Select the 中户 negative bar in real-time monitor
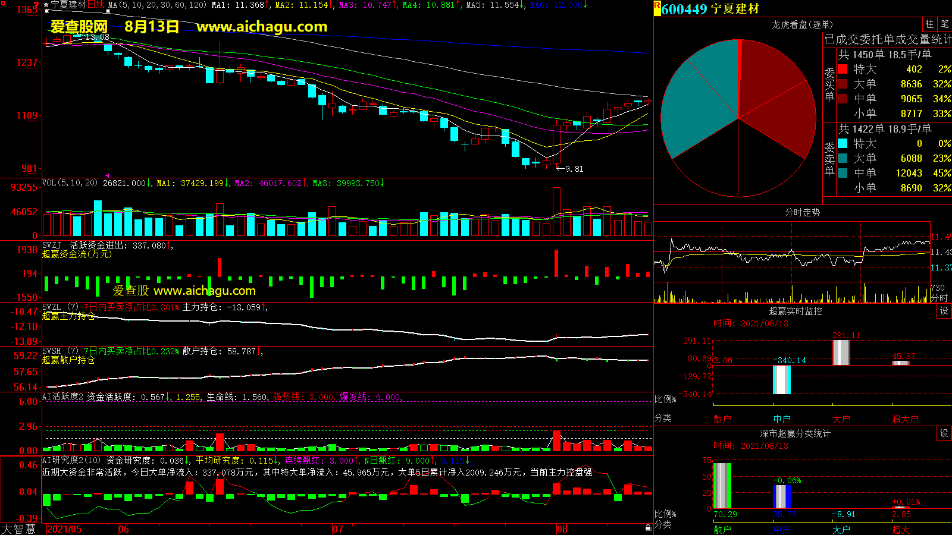 click(781, 380)
